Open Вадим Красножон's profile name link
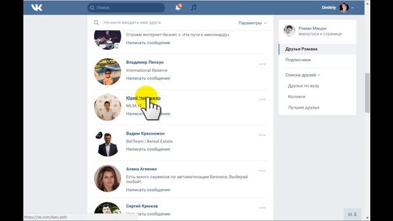Image resolution: width=393 pixels, height=221 pixels. coord(146,134)
